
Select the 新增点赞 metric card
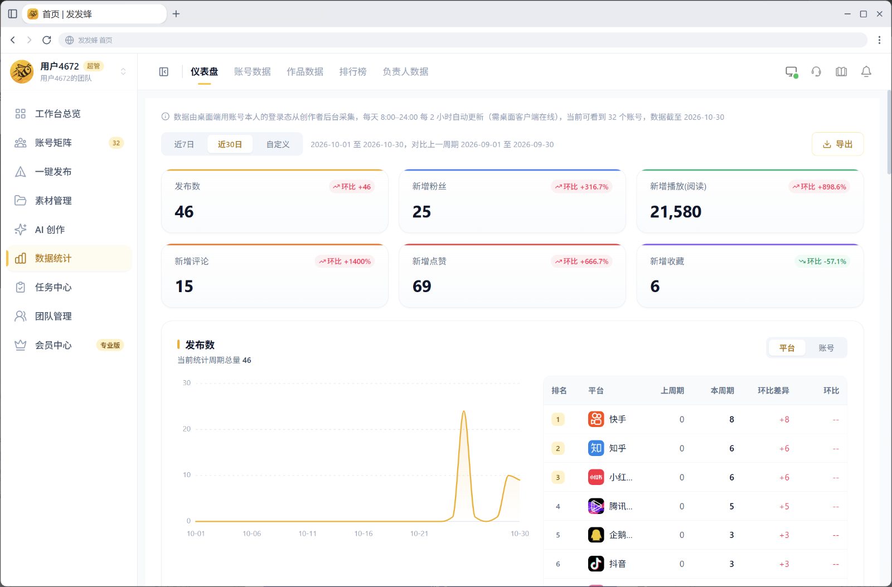(x=512, y=276)
